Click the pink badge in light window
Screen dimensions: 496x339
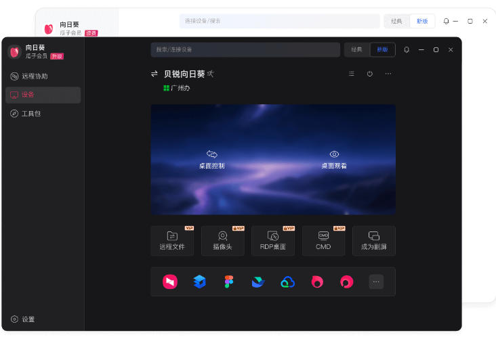pyautogui.click(x=91, y=33)
